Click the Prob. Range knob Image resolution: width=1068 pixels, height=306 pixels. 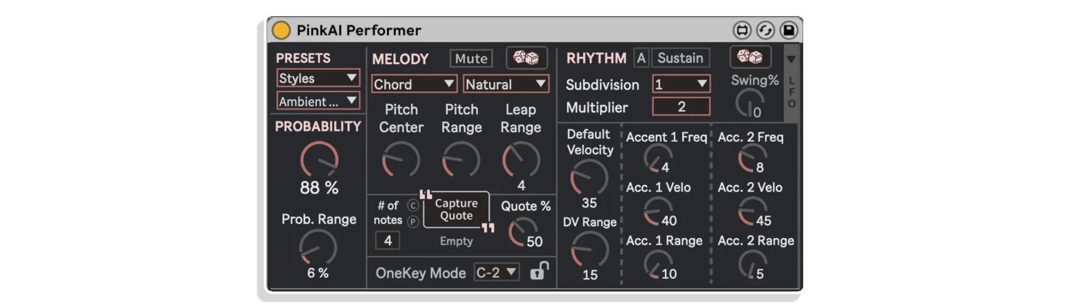(x=318, y=247)
